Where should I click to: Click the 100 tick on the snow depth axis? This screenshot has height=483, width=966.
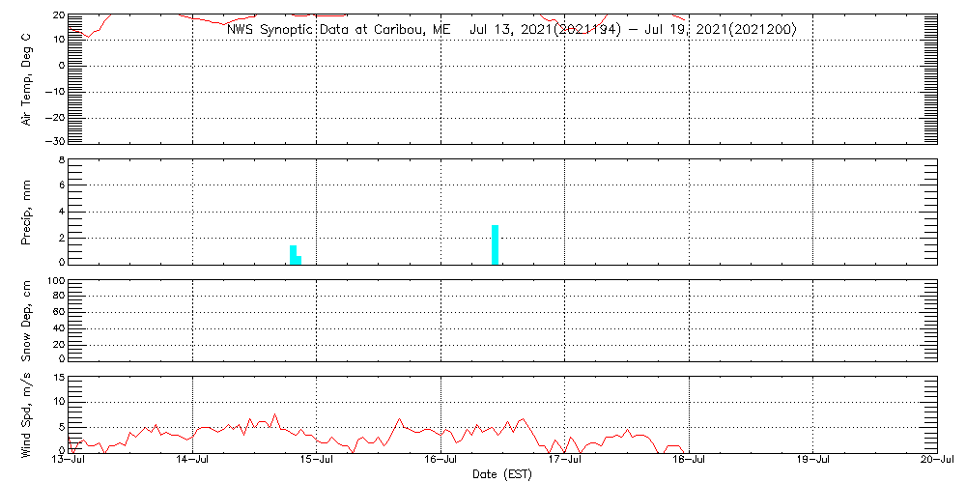[x=55, y=282]
